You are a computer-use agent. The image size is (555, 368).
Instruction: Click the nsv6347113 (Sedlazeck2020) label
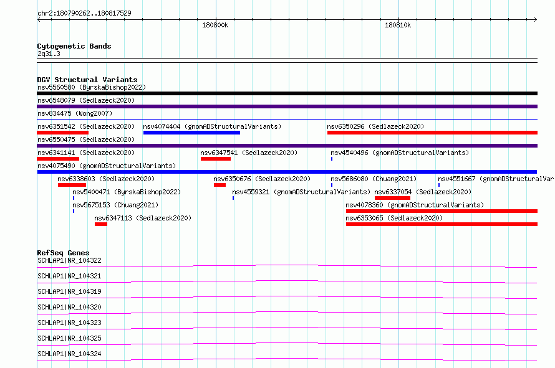click(x=143, y=218)
